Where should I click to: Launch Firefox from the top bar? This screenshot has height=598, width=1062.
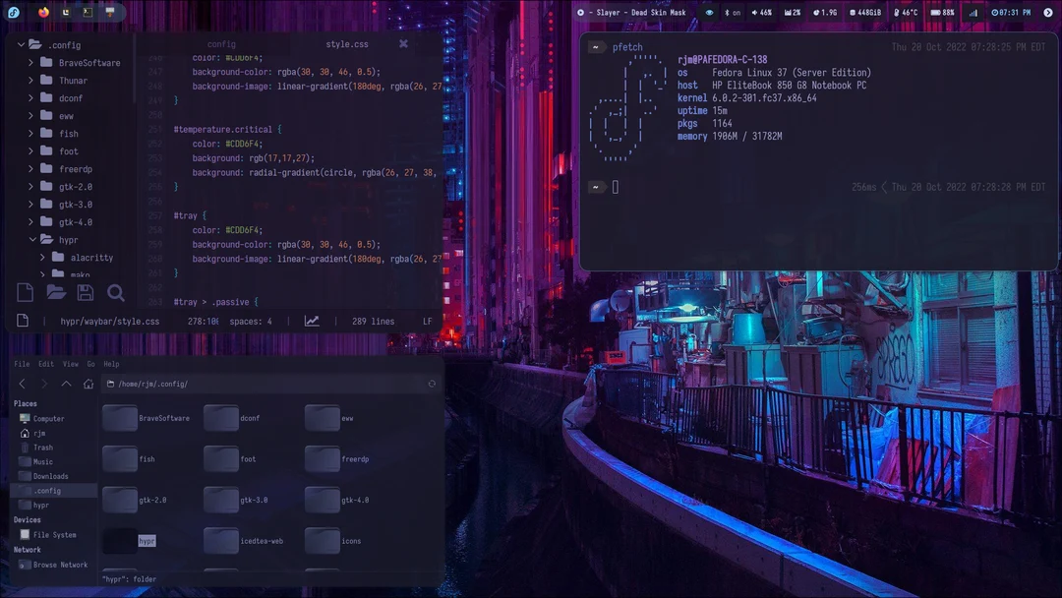[43, 12]
